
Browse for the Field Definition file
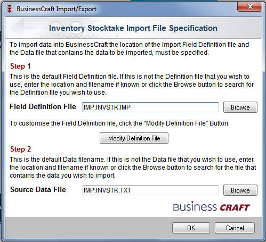point(240,107)
